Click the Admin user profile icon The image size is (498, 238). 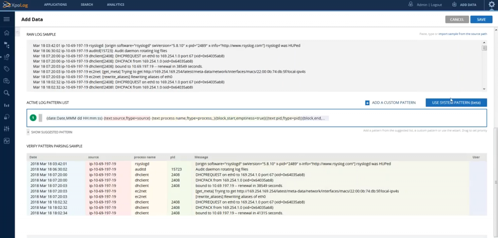point(410,4)
